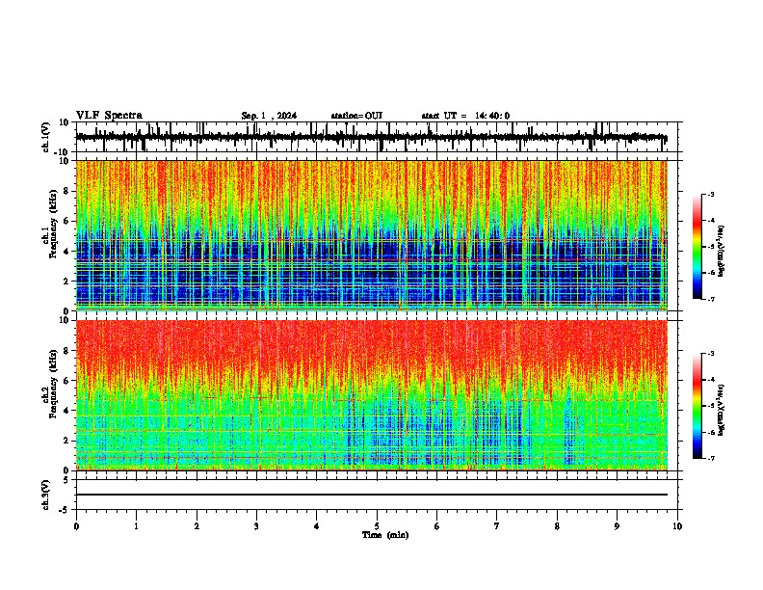Viewport: 763px width, 590px height.
Task: Click tick label "3" on the Time axis
Action: click(x=256, y=526)
